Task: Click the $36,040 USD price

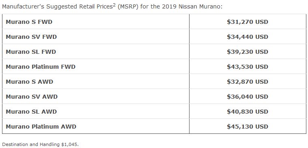Action: coord(248,97)
